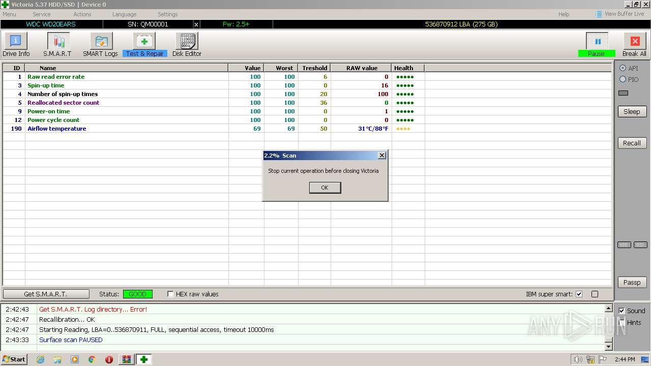
Task: Click 'Surface scan PAUSED' log entry
Action: (71, 340)
